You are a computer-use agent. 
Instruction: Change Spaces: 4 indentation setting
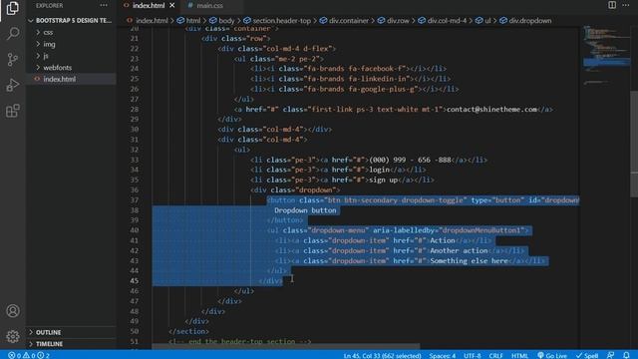pyautogui.click(x=443, y=355)
